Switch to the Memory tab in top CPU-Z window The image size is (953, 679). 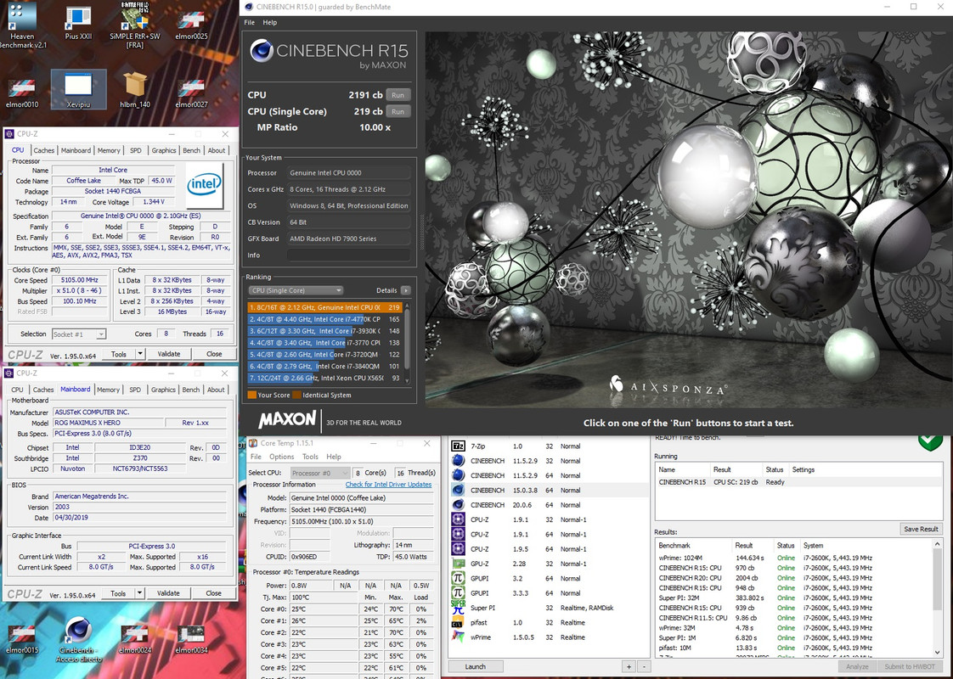[109, 150]
